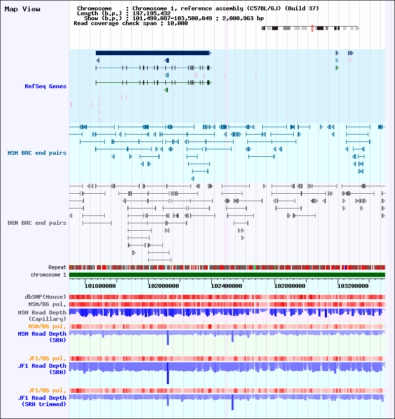Click ruler position 102000000
The width and height of the screenshot is (395, 419).
pyautogui.click(x=163, y=286)
